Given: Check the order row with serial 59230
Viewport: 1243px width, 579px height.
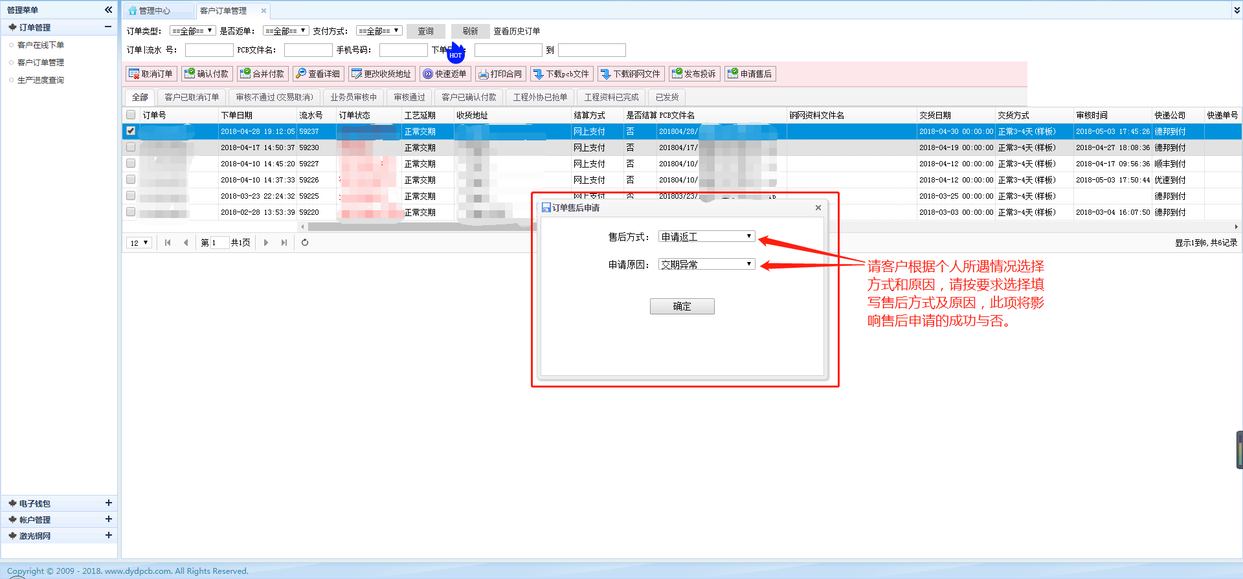Looking at the screenshot, I should pyautogui.click(x=131, y=147).
